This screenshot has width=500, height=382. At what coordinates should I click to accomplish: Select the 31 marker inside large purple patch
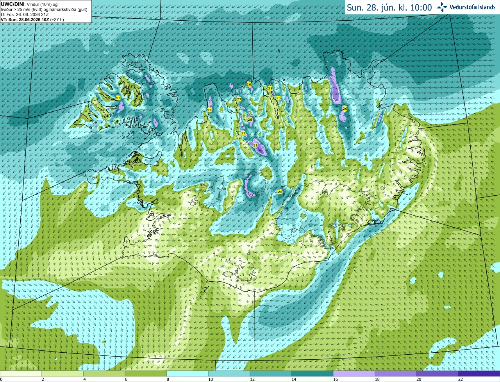tap(255, 145)
